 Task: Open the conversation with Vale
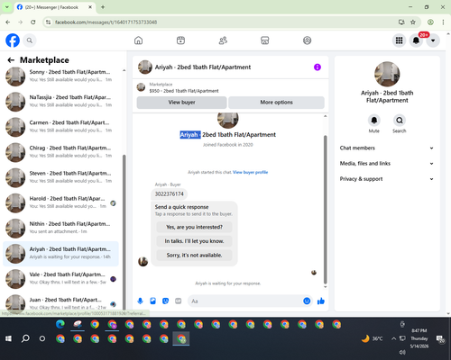tap(60, 279)
